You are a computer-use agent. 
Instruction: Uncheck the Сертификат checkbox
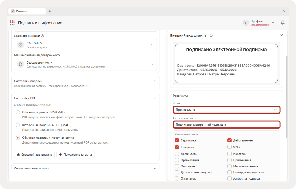(177, 140)
